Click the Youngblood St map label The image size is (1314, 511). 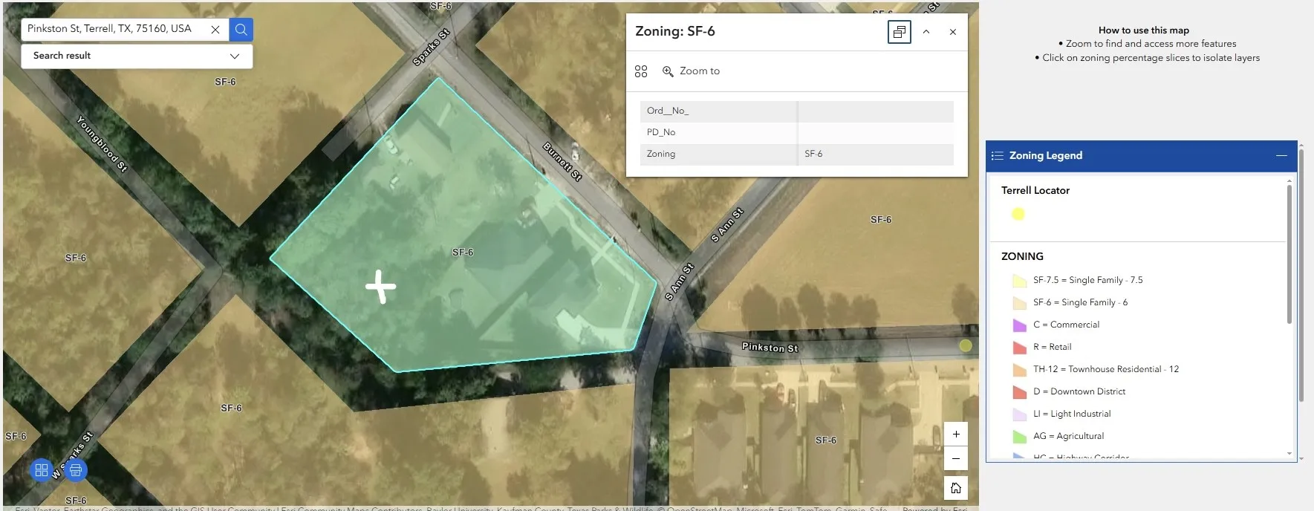point(103,144)
